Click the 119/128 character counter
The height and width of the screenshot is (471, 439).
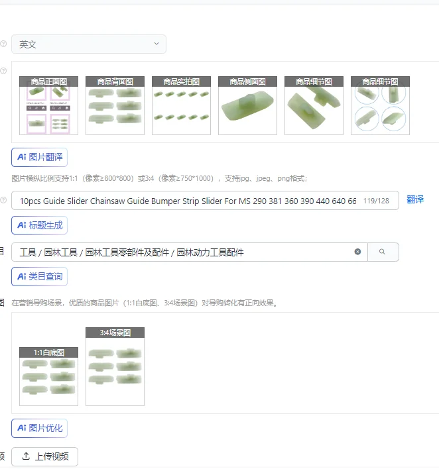tap(376, 201)
